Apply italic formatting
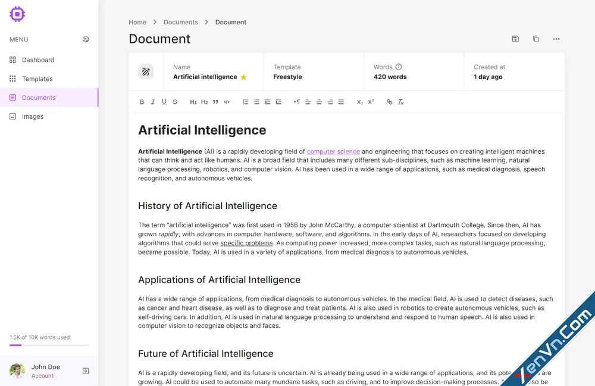Viewport: 595px width, 386px height. click(152, 102)
